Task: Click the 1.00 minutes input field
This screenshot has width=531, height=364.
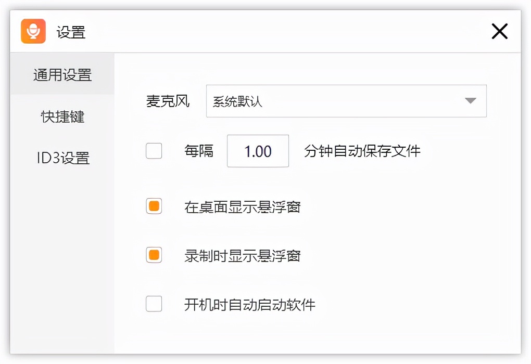Action: (x=258, y=151)
